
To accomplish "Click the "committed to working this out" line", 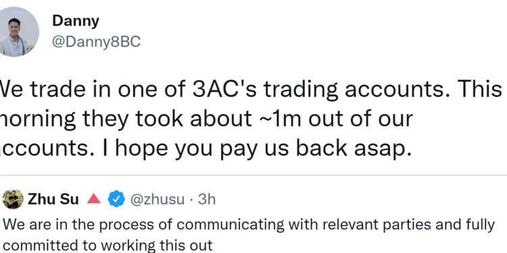I will point(107,245).
